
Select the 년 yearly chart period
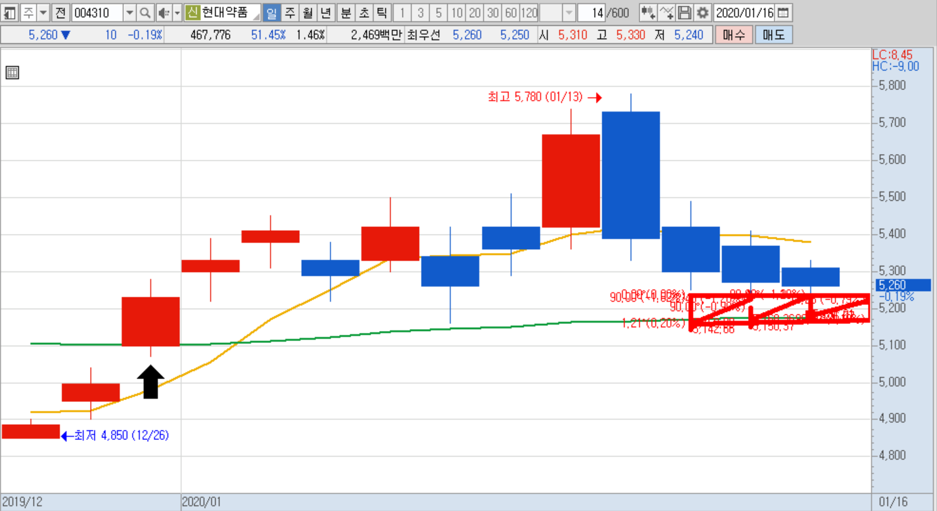(x=326, y=12)
